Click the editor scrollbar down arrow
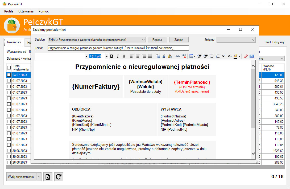290x189 pixels. tap(253, 153)
